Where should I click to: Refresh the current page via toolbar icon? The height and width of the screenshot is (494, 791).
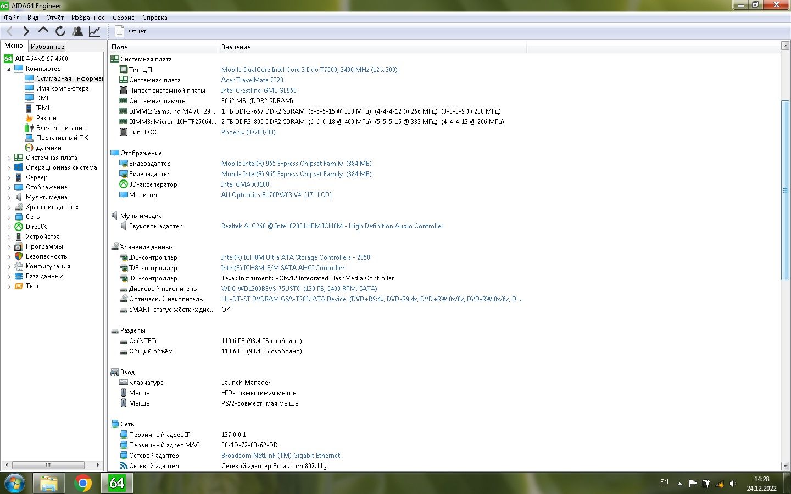tap(60, 31)
